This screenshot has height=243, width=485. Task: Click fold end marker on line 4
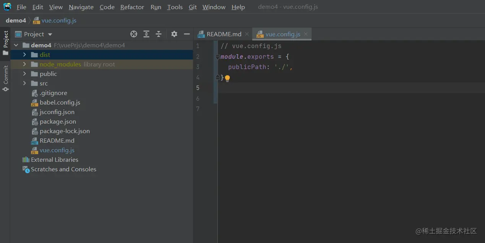coord(217,77)
